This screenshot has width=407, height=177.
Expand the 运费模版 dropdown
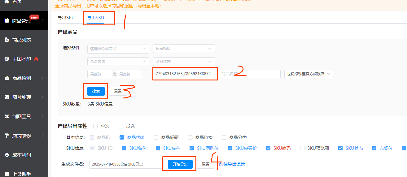point(184,49)
